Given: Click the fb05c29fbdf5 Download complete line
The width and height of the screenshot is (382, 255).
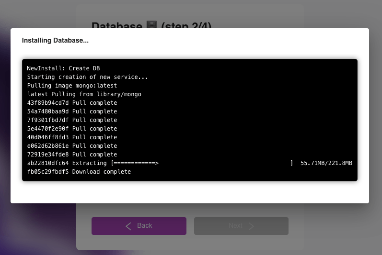Looking at the screenshot, I should tap(79, 172).
